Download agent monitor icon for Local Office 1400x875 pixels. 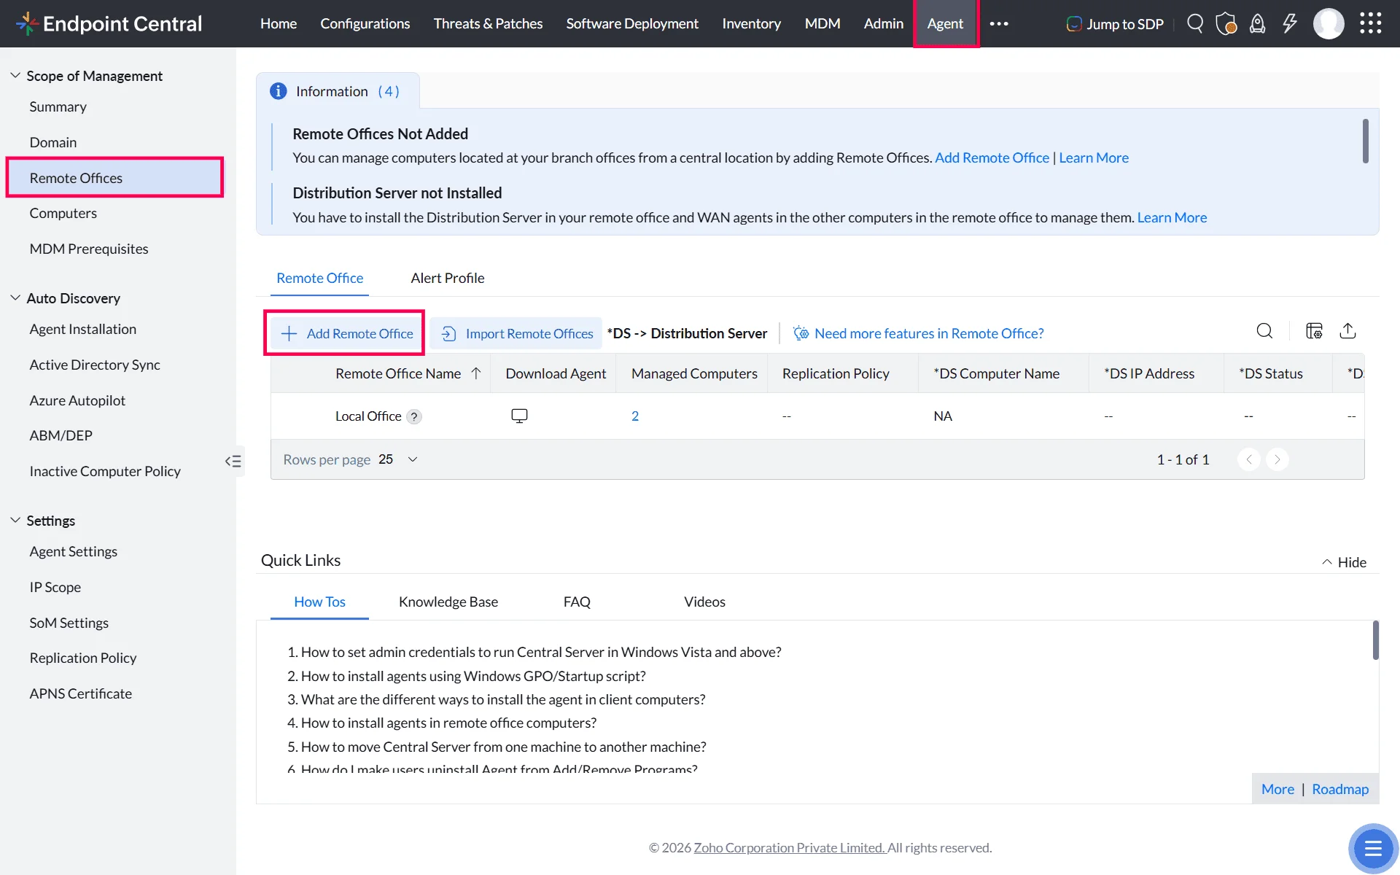pyautogui.click(x=519, y=416)
